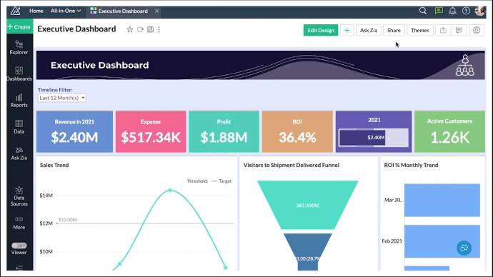Open the search icon in top bar
This screenshot has width=493, height=277.
click(423, 11)
